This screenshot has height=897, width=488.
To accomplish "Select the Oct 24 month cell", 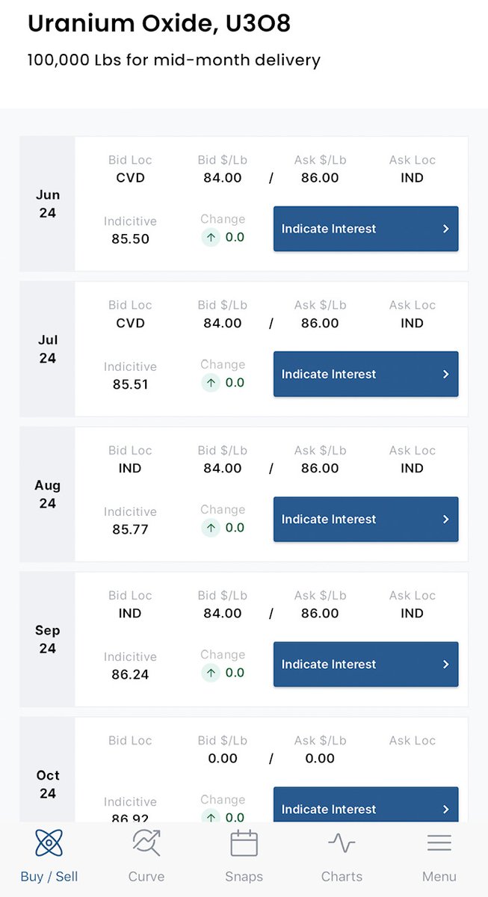I will (x=47, y=770).
